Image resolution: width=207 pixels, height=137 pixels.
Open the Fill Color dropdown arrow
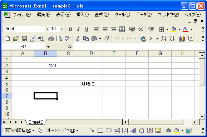click(179, 29)
